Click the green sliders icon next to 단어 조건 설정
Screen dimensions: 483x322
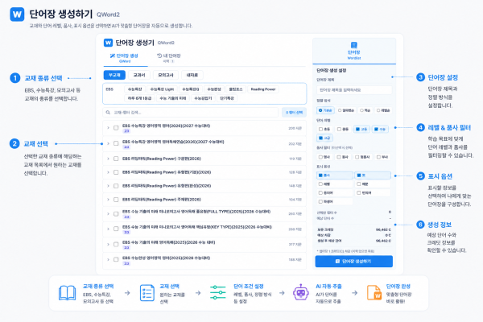tap(218, 292)
